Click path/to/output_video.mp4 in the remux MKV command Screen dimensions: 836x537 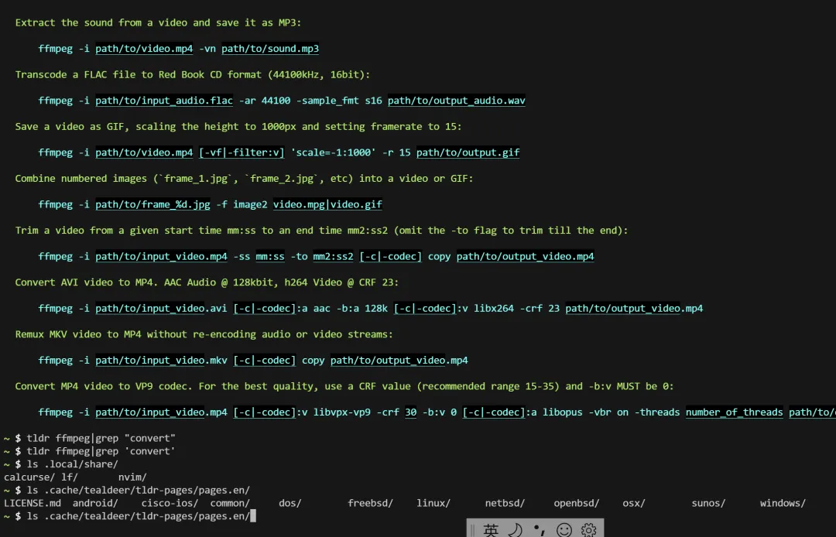tap(399, 360)
